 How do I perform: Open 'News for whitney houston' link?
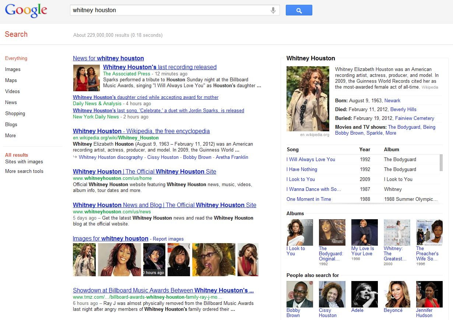pyautogui.click(x=108, y=58)
